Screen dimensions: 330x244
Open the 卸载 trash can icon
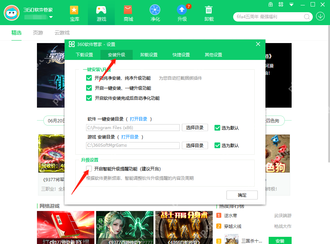tap(209, 10)
